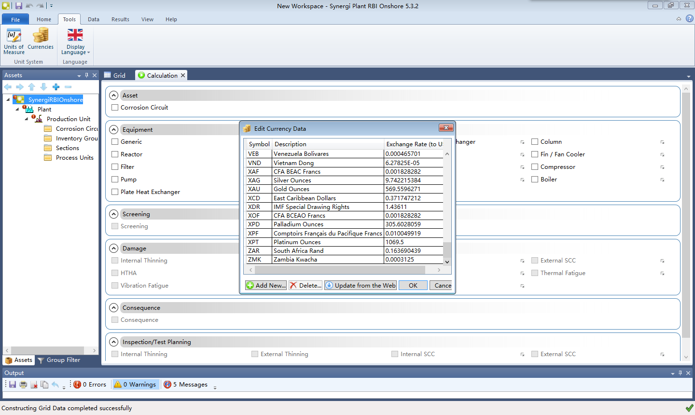The image size is (695, 415).
Task: Open the Display Language dropdown
Action: pos(75,41)
